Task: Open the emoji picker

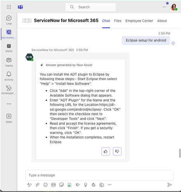Action: click(45, 185)
